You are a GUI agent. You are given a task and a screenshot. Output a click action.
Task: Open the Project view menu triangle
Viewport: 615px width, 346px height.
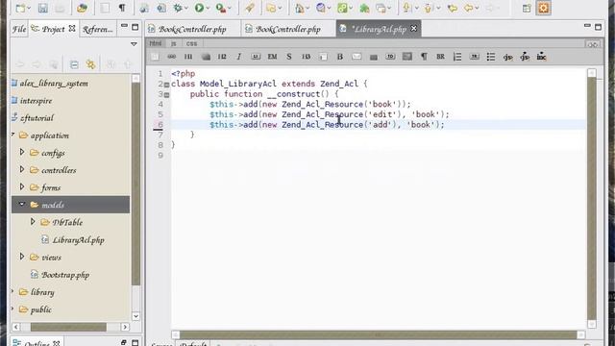click(134, 44)
